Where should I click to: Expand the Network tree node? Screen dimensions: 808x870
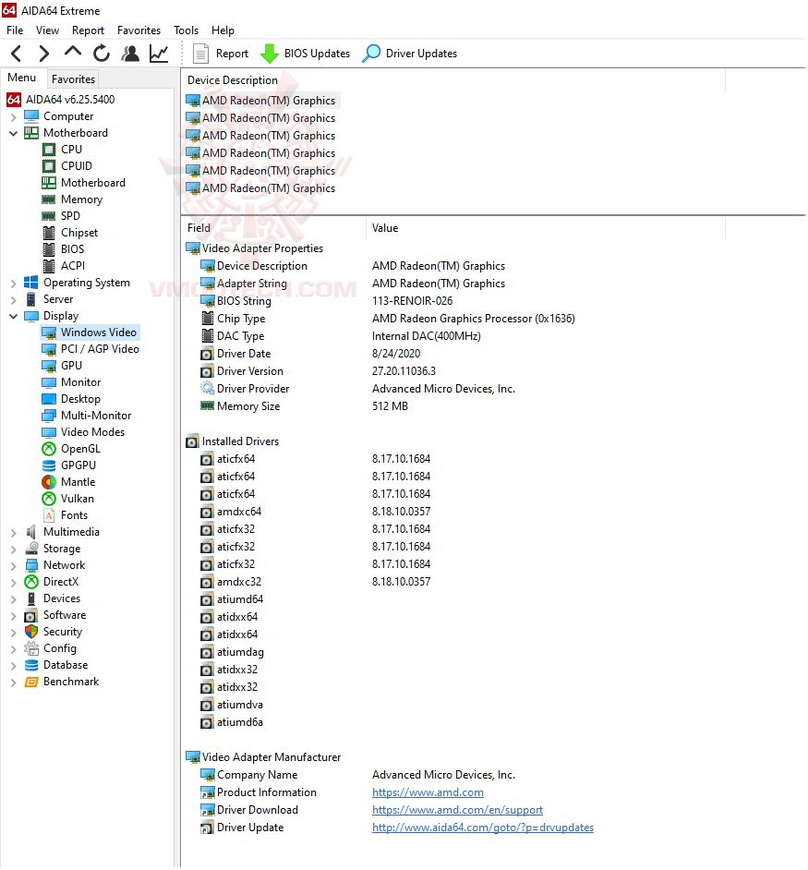tap(13, 566)
